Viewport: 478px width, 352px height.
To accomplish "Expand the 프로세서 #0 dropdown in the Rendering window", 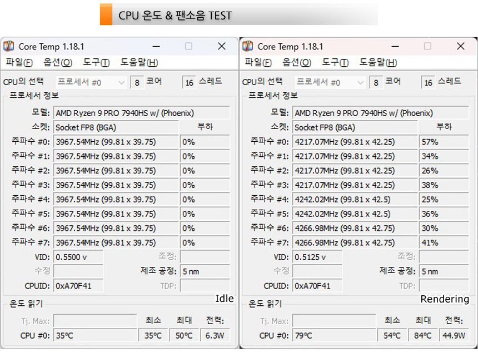I will tap(330, 82).
